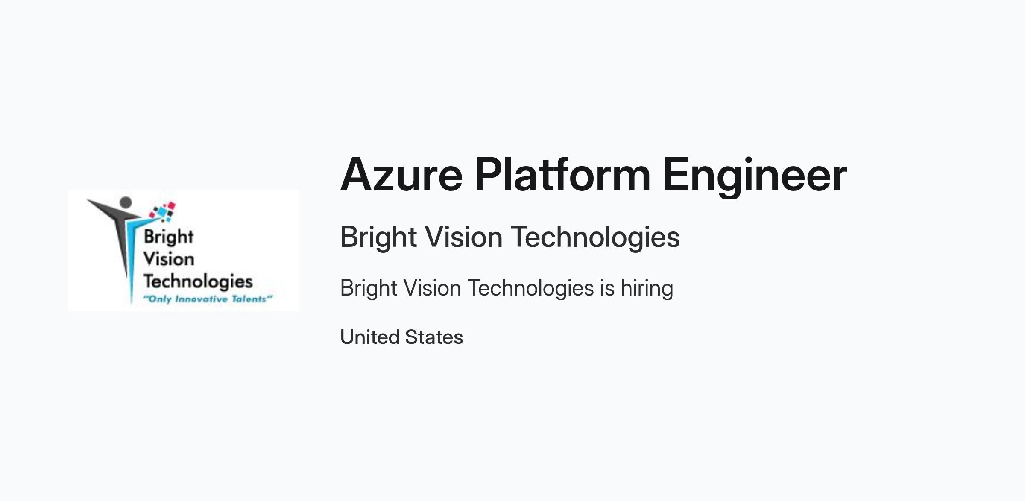
Task: Click the Bright Vision Technologies logo image
Action: [x=184, y=250]
